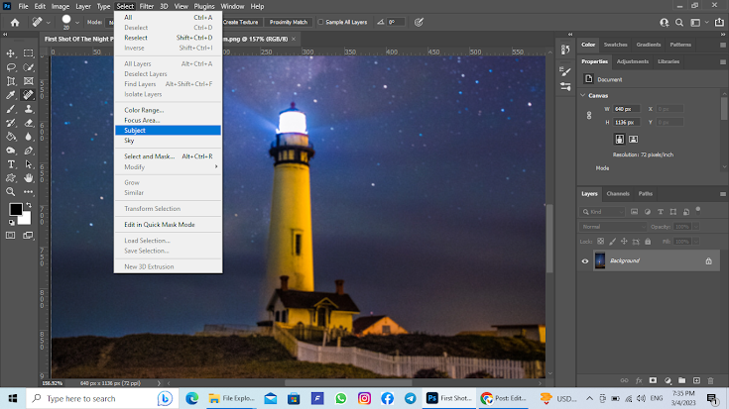Add layer style fx icon

[x=639, y=380]
